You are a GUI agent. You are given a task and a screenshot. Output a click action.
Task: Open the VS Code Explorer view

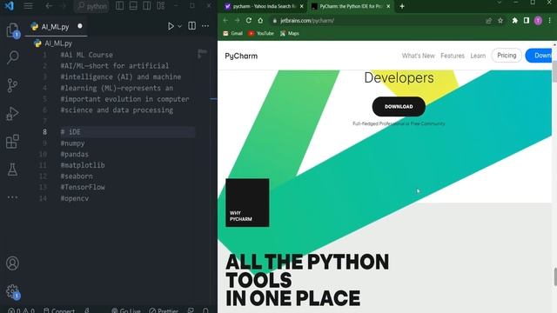click(x=12, y=30)
